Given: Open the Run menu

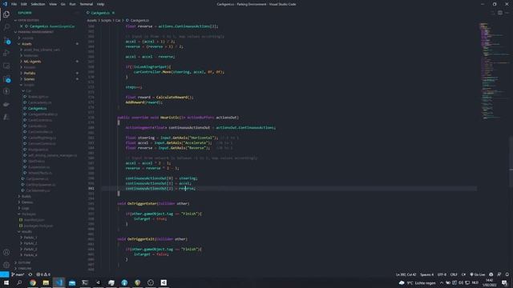Looking at the screenshot, I should (72, 4).
